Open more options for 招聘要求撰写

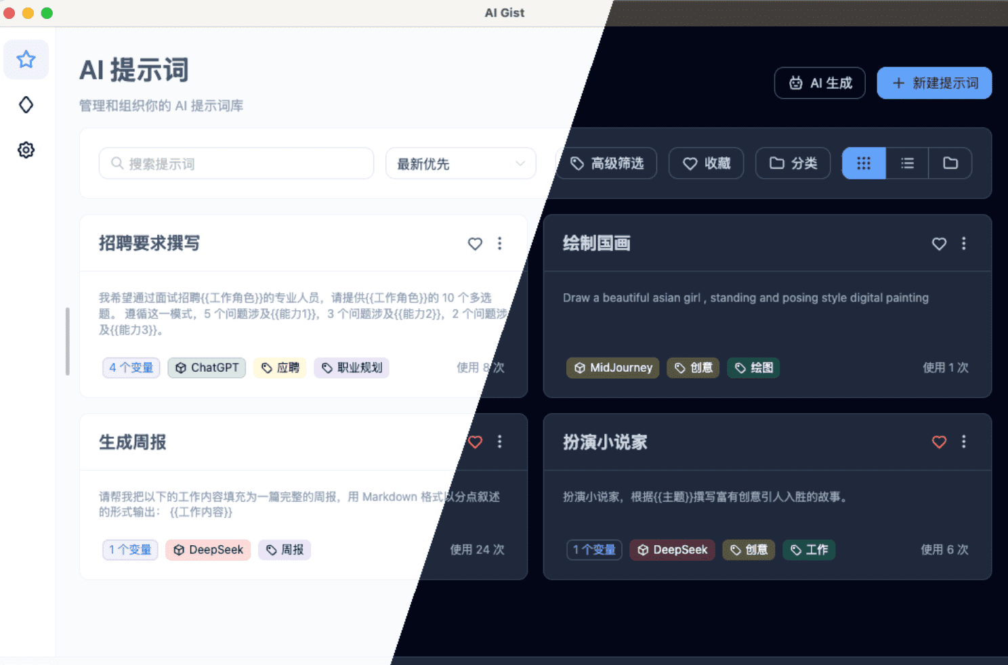point(500,243)
